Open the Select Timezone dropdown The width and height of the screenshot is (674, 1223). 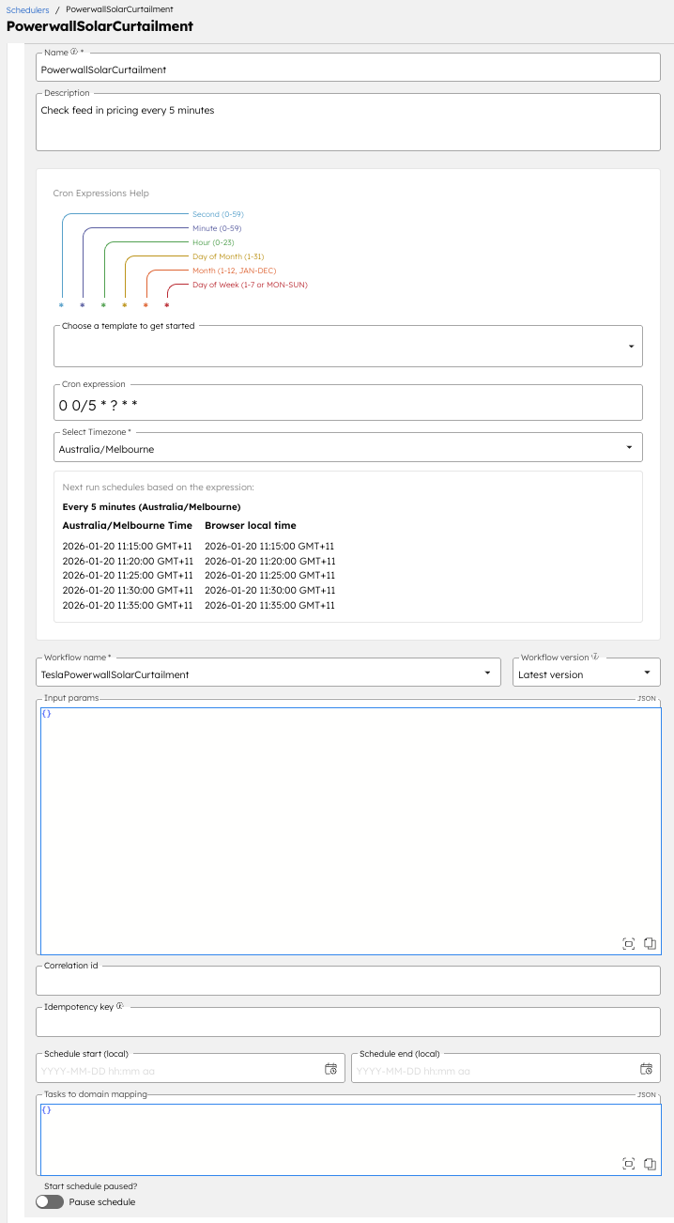point(348,449)
